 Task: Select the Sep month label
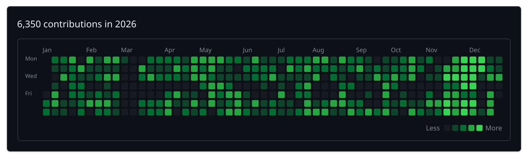(x=361, y=50)
